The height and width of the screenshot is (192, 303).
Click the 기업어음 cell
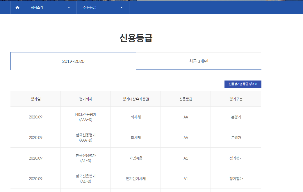click(136, 158)
